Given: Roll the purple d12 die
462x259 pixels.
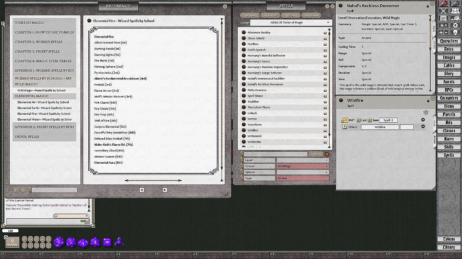Looking at the screenshot, I should click(71, 242).
